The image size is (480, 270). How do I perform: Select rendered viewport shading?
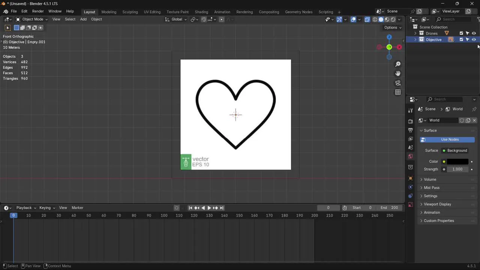393,19
